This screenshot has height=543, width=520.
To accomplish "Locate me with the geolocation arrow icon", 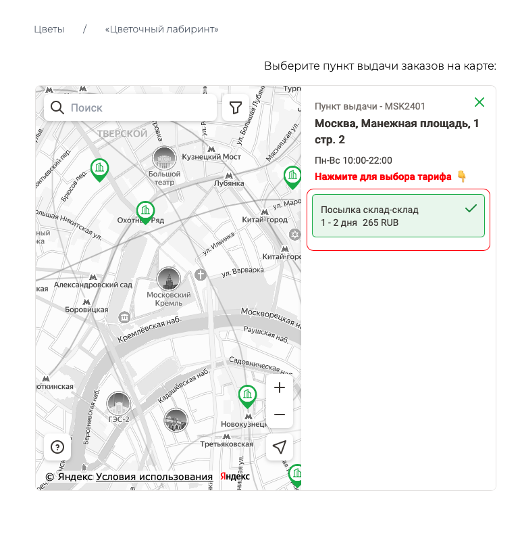I will tap(280, 447).
